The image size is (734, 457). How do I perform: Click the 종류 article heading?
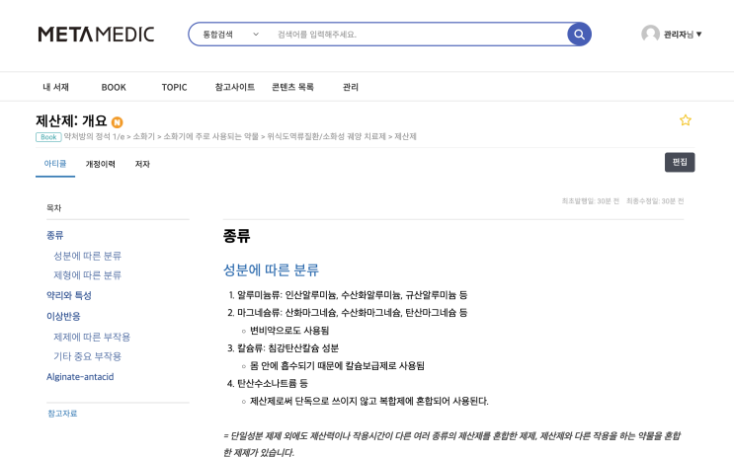pyautogui.click(x=236, y=235)
